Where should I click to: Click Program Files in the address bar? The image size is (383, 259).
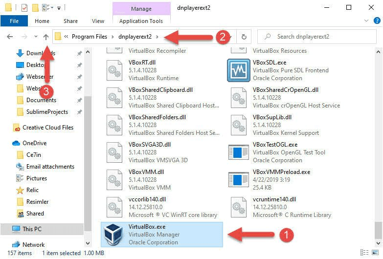[90, 37]
